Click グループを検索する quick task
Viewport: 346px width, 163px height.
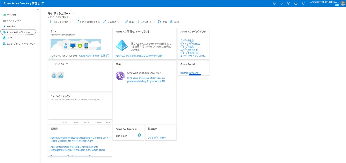pyautogui.click(x=189, y=53)
